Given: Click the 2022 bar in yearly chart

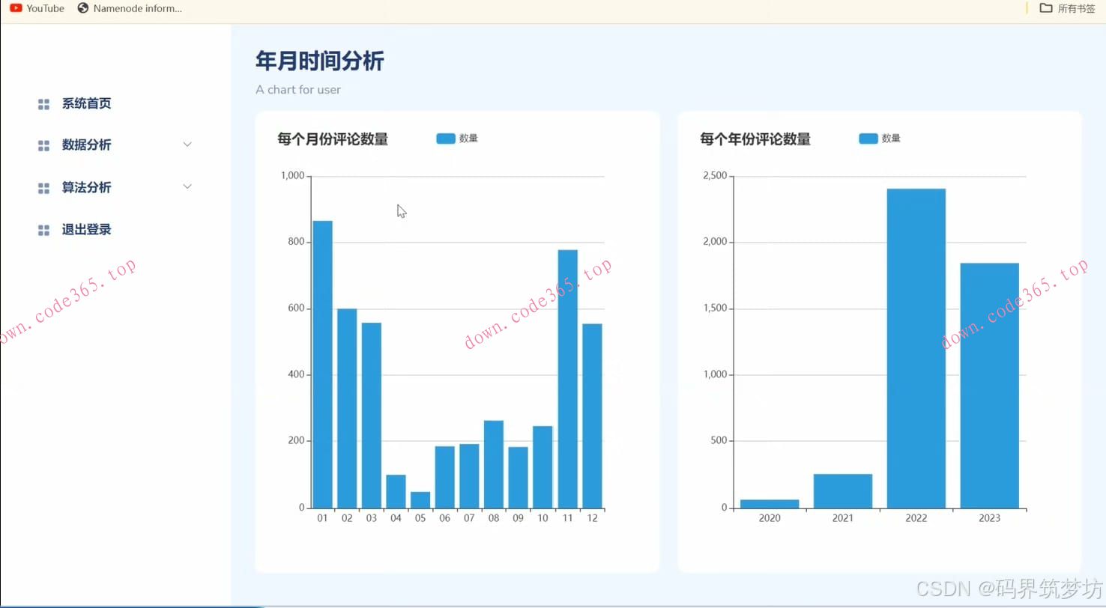Looking at the screenshot, I should (x=916, y=349).
